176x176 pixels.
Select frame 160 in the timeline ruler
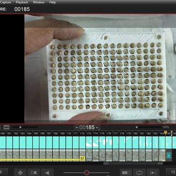2,133
